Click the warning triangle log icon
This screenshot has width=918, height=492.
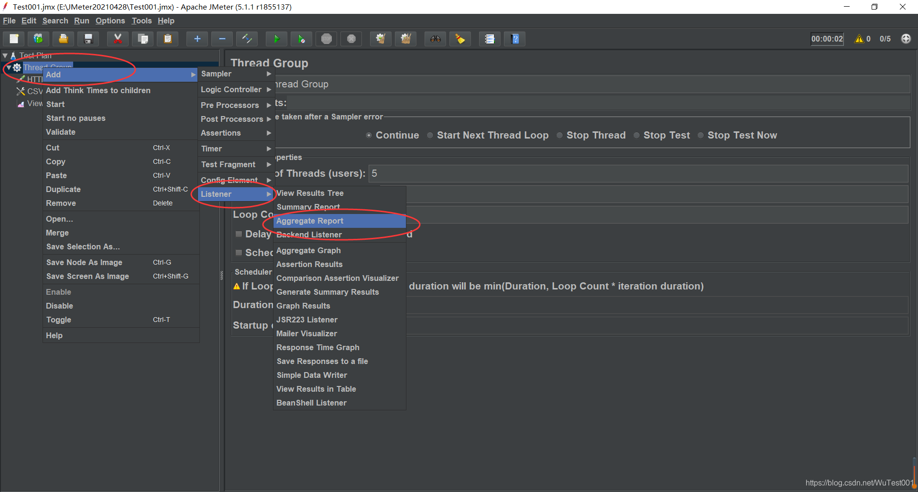pyautogui.click(x=859, y=39)
